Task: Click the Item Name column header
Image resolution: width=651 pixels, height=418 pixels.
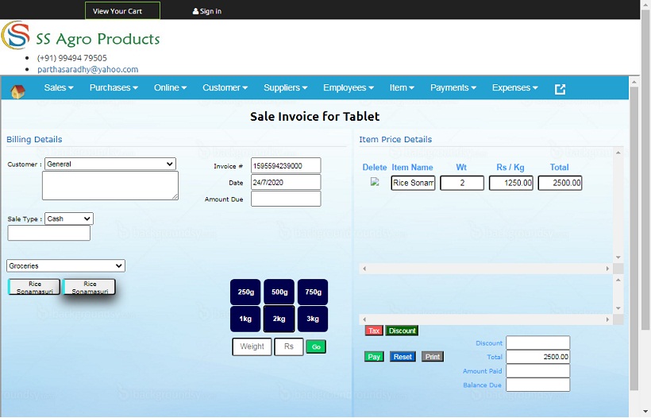Action: [412, 168]
